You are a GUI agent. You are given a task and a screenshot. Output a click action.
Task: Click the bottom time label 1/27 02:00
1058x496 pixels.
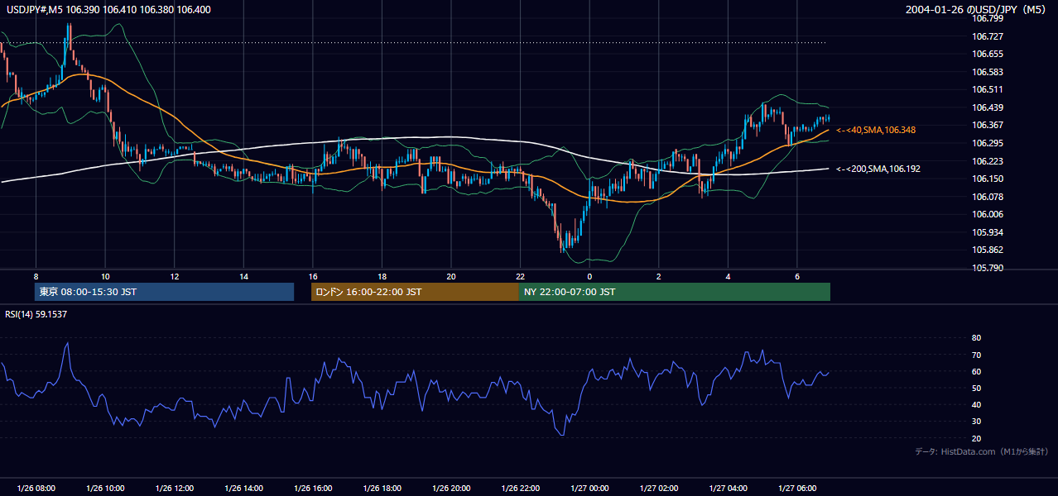click(x=658, y=489)
